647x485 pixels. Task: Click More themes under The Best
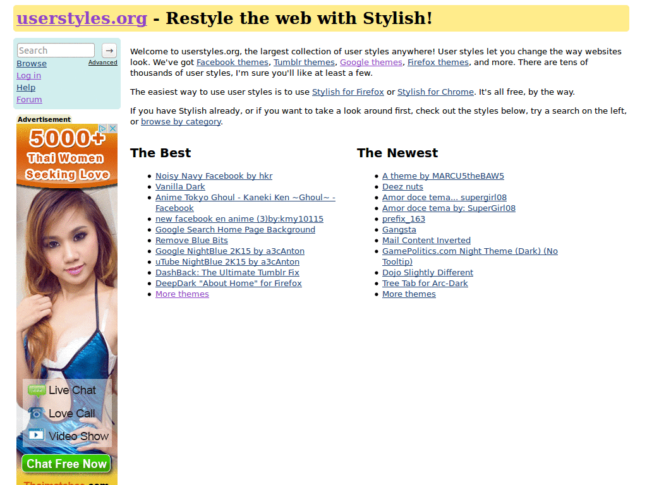pos(182,294)
